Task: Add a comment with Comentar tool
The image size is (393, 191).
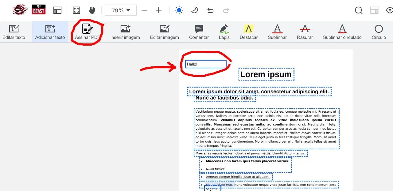Action: coord(199,32)
